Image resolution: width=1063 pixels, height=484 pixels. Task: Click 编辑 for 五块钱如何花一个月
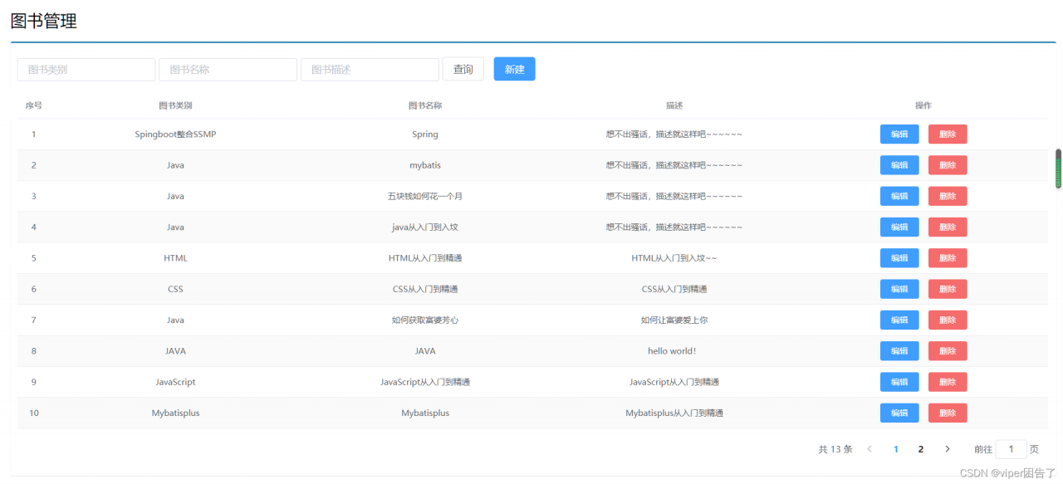[899, 197]
